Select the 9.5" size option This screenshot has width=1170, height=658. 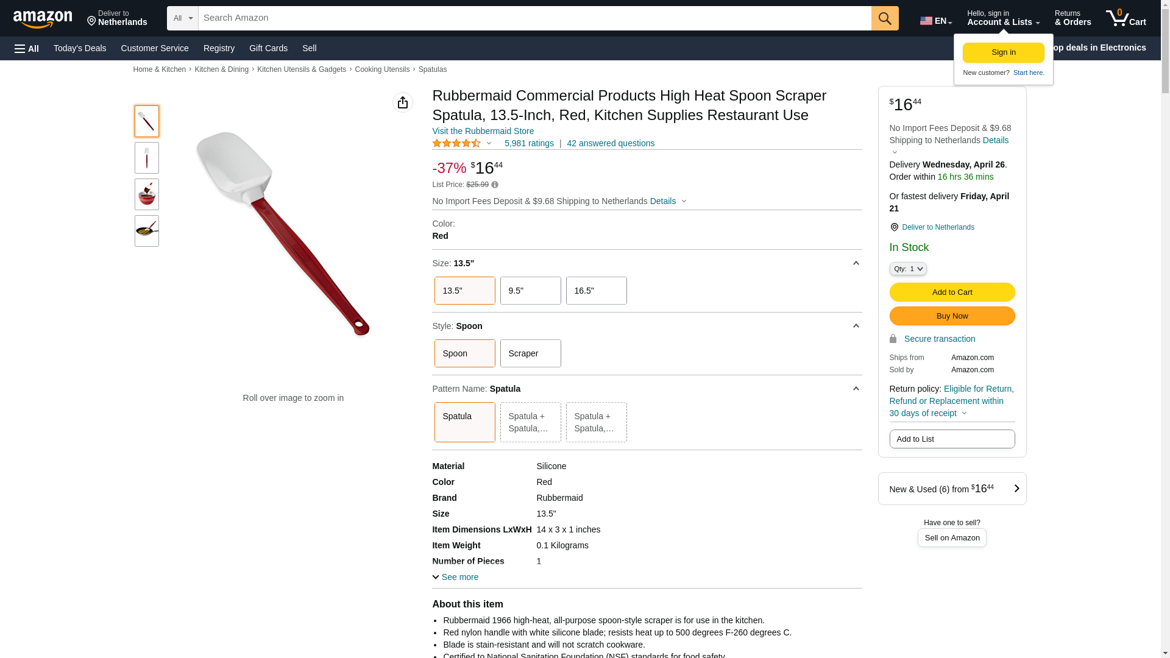pos(530,291)
